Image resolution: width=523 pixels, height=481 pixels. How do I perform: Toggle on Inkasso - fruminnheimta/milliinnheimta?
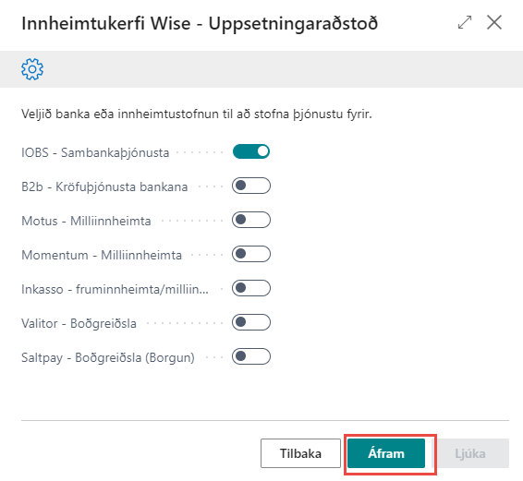pyautogui.click(x=251, y=288)
